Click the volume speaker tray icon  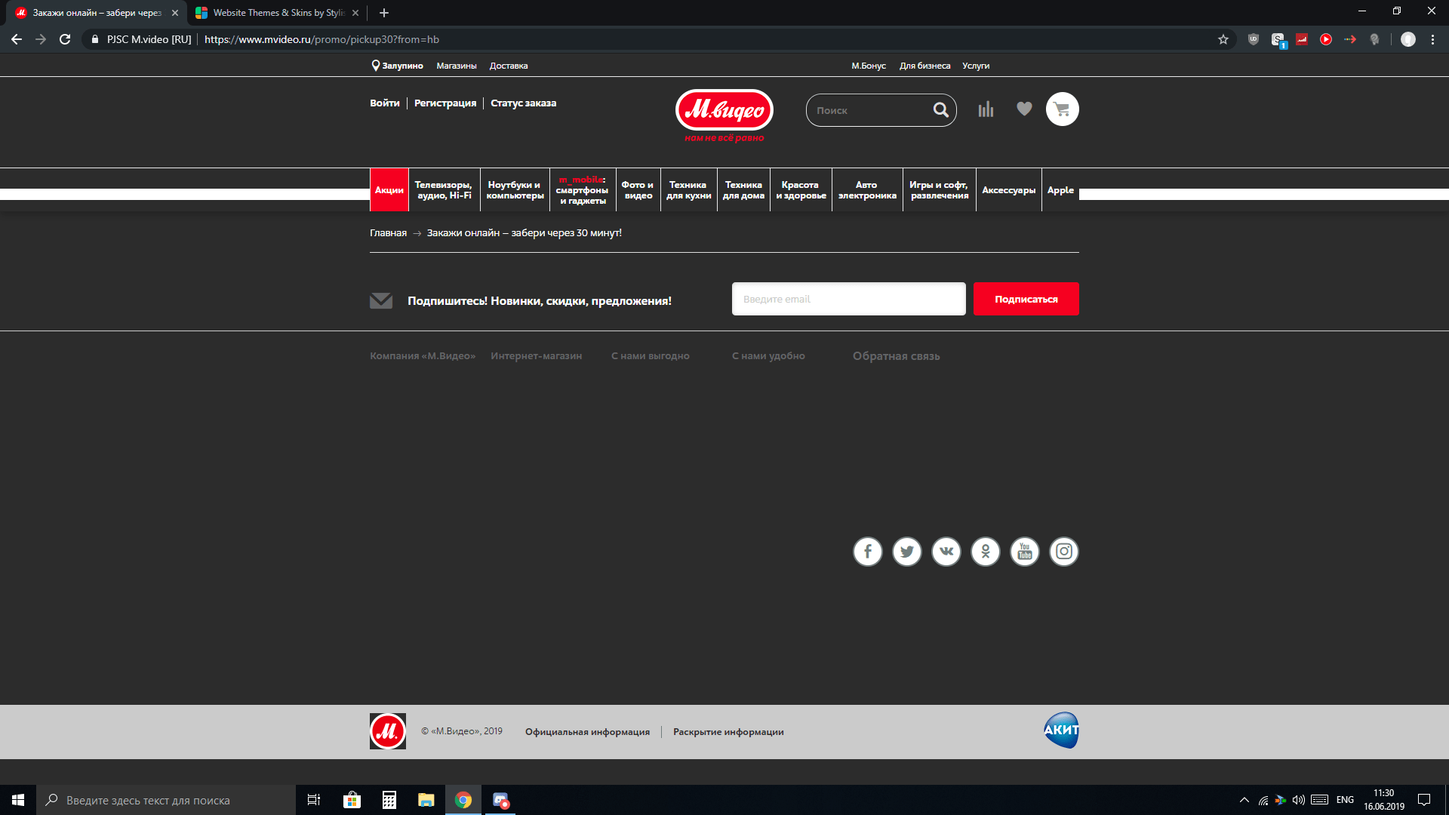1299,800
